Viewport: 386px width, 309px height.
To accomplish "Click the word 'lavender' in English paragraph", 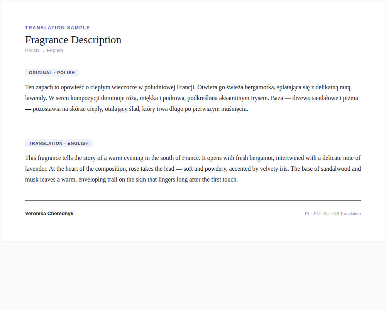I will [36, 169].
